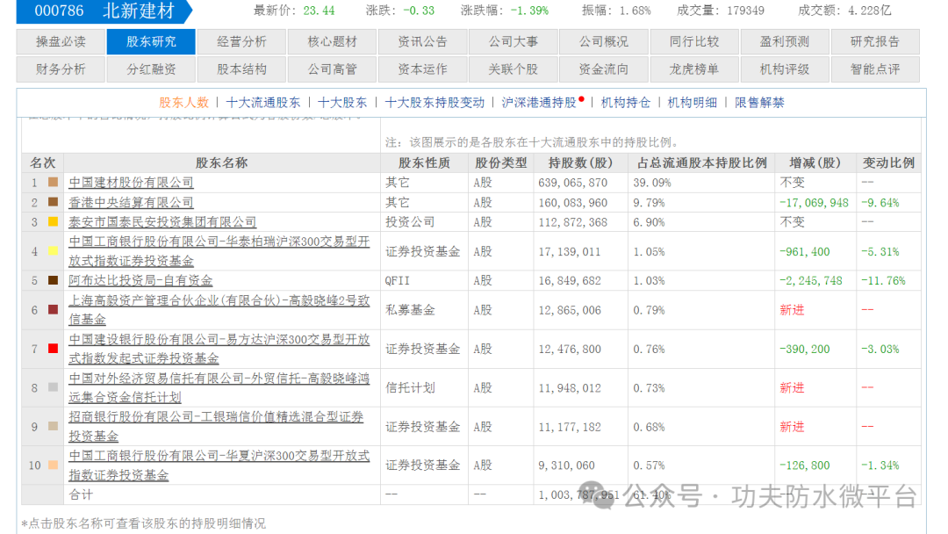
Task: Open the 限售解禁 view
Action: click(x=760, y=102)
